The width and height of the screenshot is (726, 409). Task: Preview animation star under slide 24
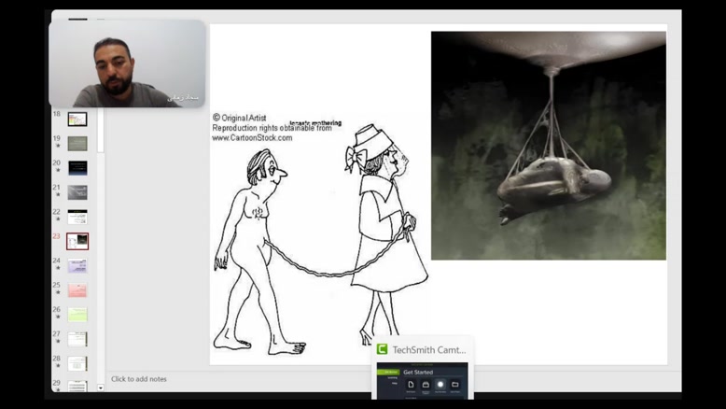pos(58,269)
